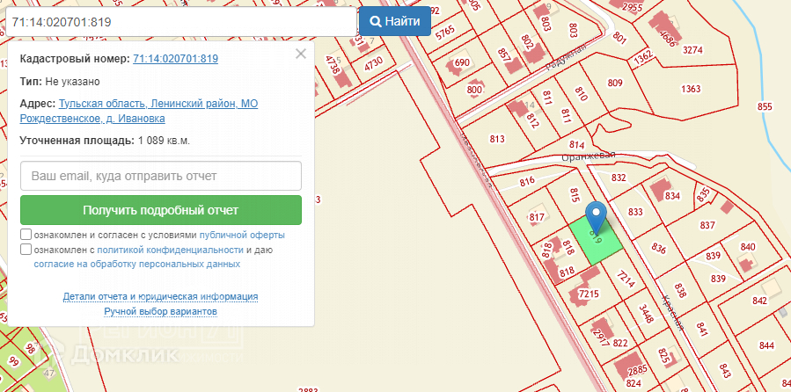
Task: Open Детали отчета и юридическая информация
Action: [160, 297]
